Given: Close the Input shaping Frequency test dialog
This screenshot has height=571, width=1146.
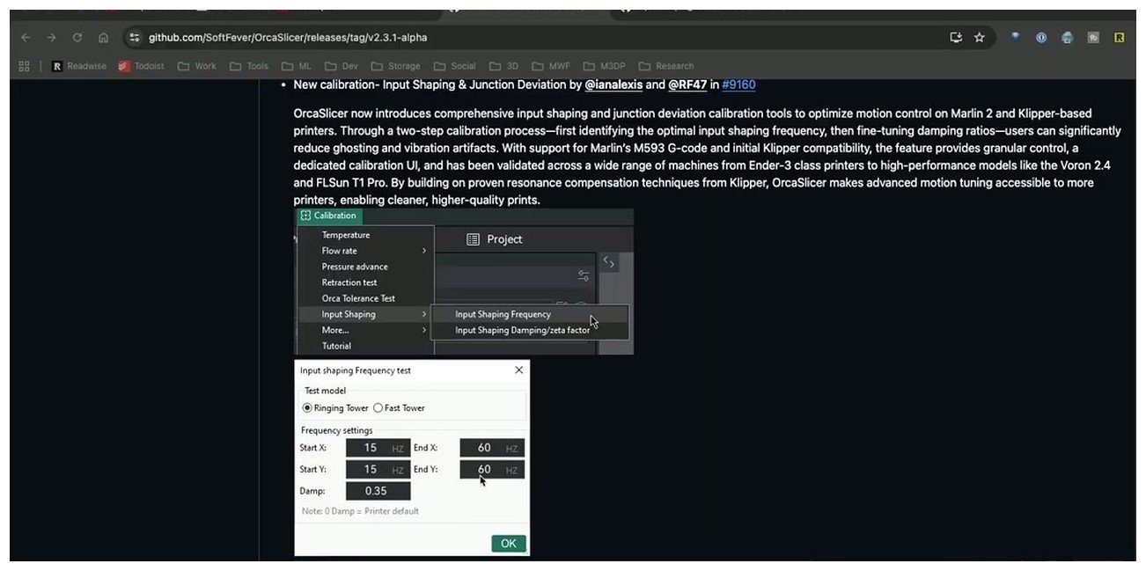Looking at the screenshot, I should [518, 370].
